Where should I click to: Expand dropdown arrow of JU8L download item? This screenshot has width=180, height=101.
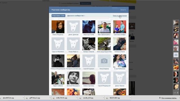(x=77, y=98)
